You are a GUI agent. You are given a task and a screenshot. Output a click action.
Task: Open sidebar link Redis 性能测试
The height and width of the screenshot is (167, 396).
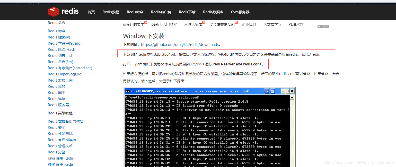click(60, 134)
